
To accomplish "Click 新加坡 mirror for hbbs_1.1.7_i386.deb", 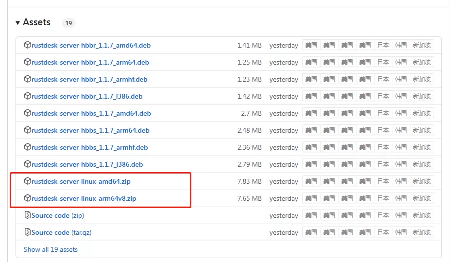I will point(422,164).
